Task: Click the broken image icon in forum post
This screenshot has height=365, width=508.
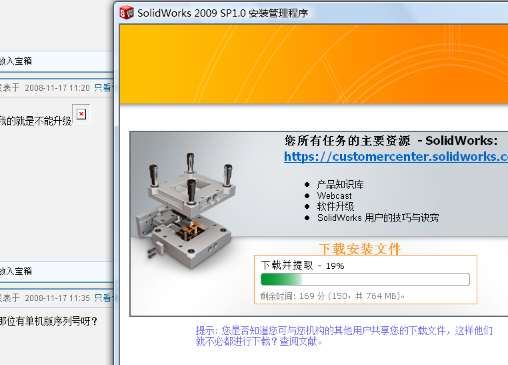Action: (81, 114)
